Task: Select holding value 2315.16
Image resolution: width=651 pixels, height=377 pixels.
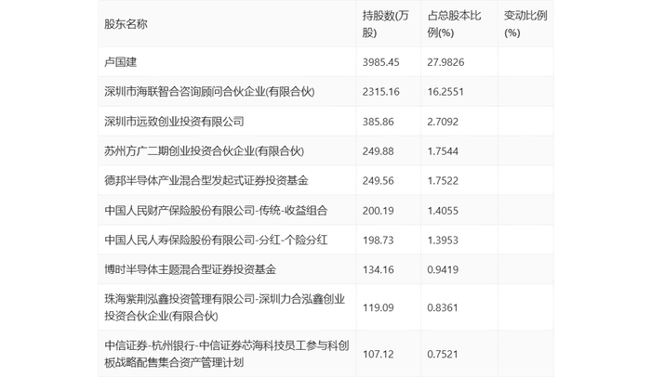Action: [x=380, y=92]
